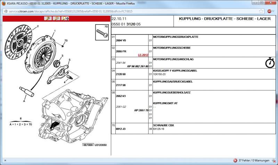Select part number 2051 G2

[121, 107]
